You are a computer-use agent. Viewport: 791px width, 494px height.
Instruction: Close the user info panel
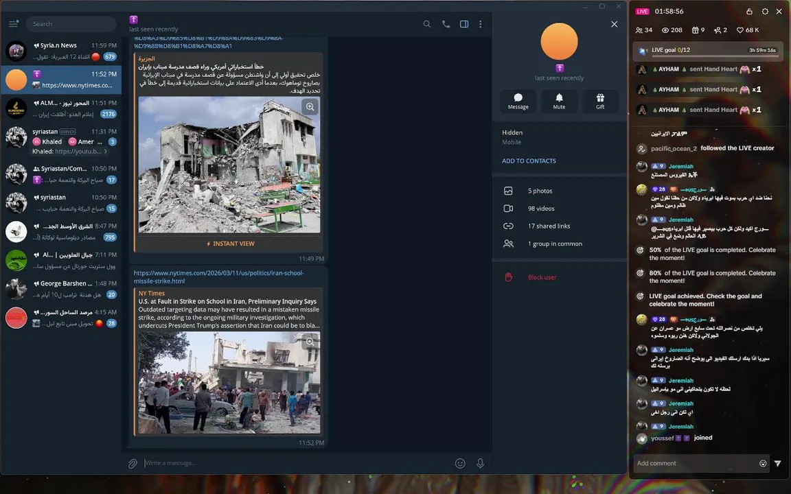614,24
